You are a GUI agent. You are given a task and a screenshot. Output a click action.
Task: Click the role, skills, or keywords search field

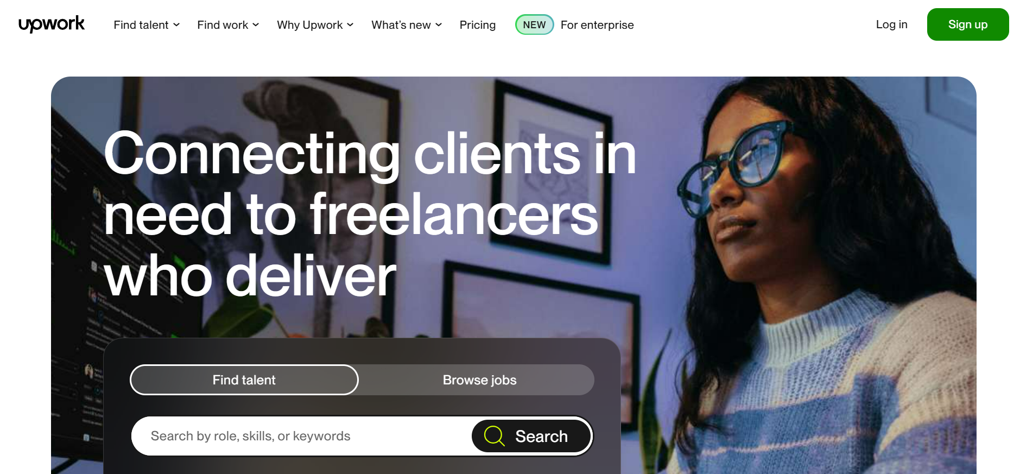[301, 436]
